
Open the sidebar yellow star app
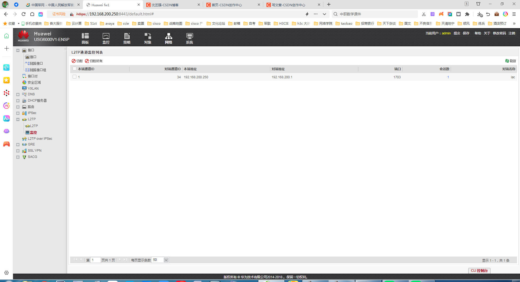pyautogui.click(x=6, y=80)
